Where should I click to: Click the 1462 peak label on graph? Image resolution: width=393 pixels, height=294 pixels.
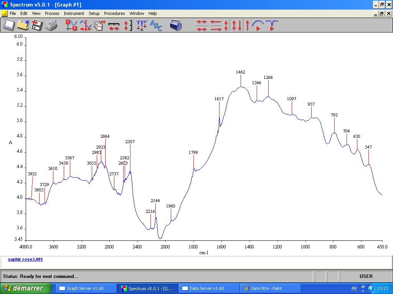tap(241, 72)
